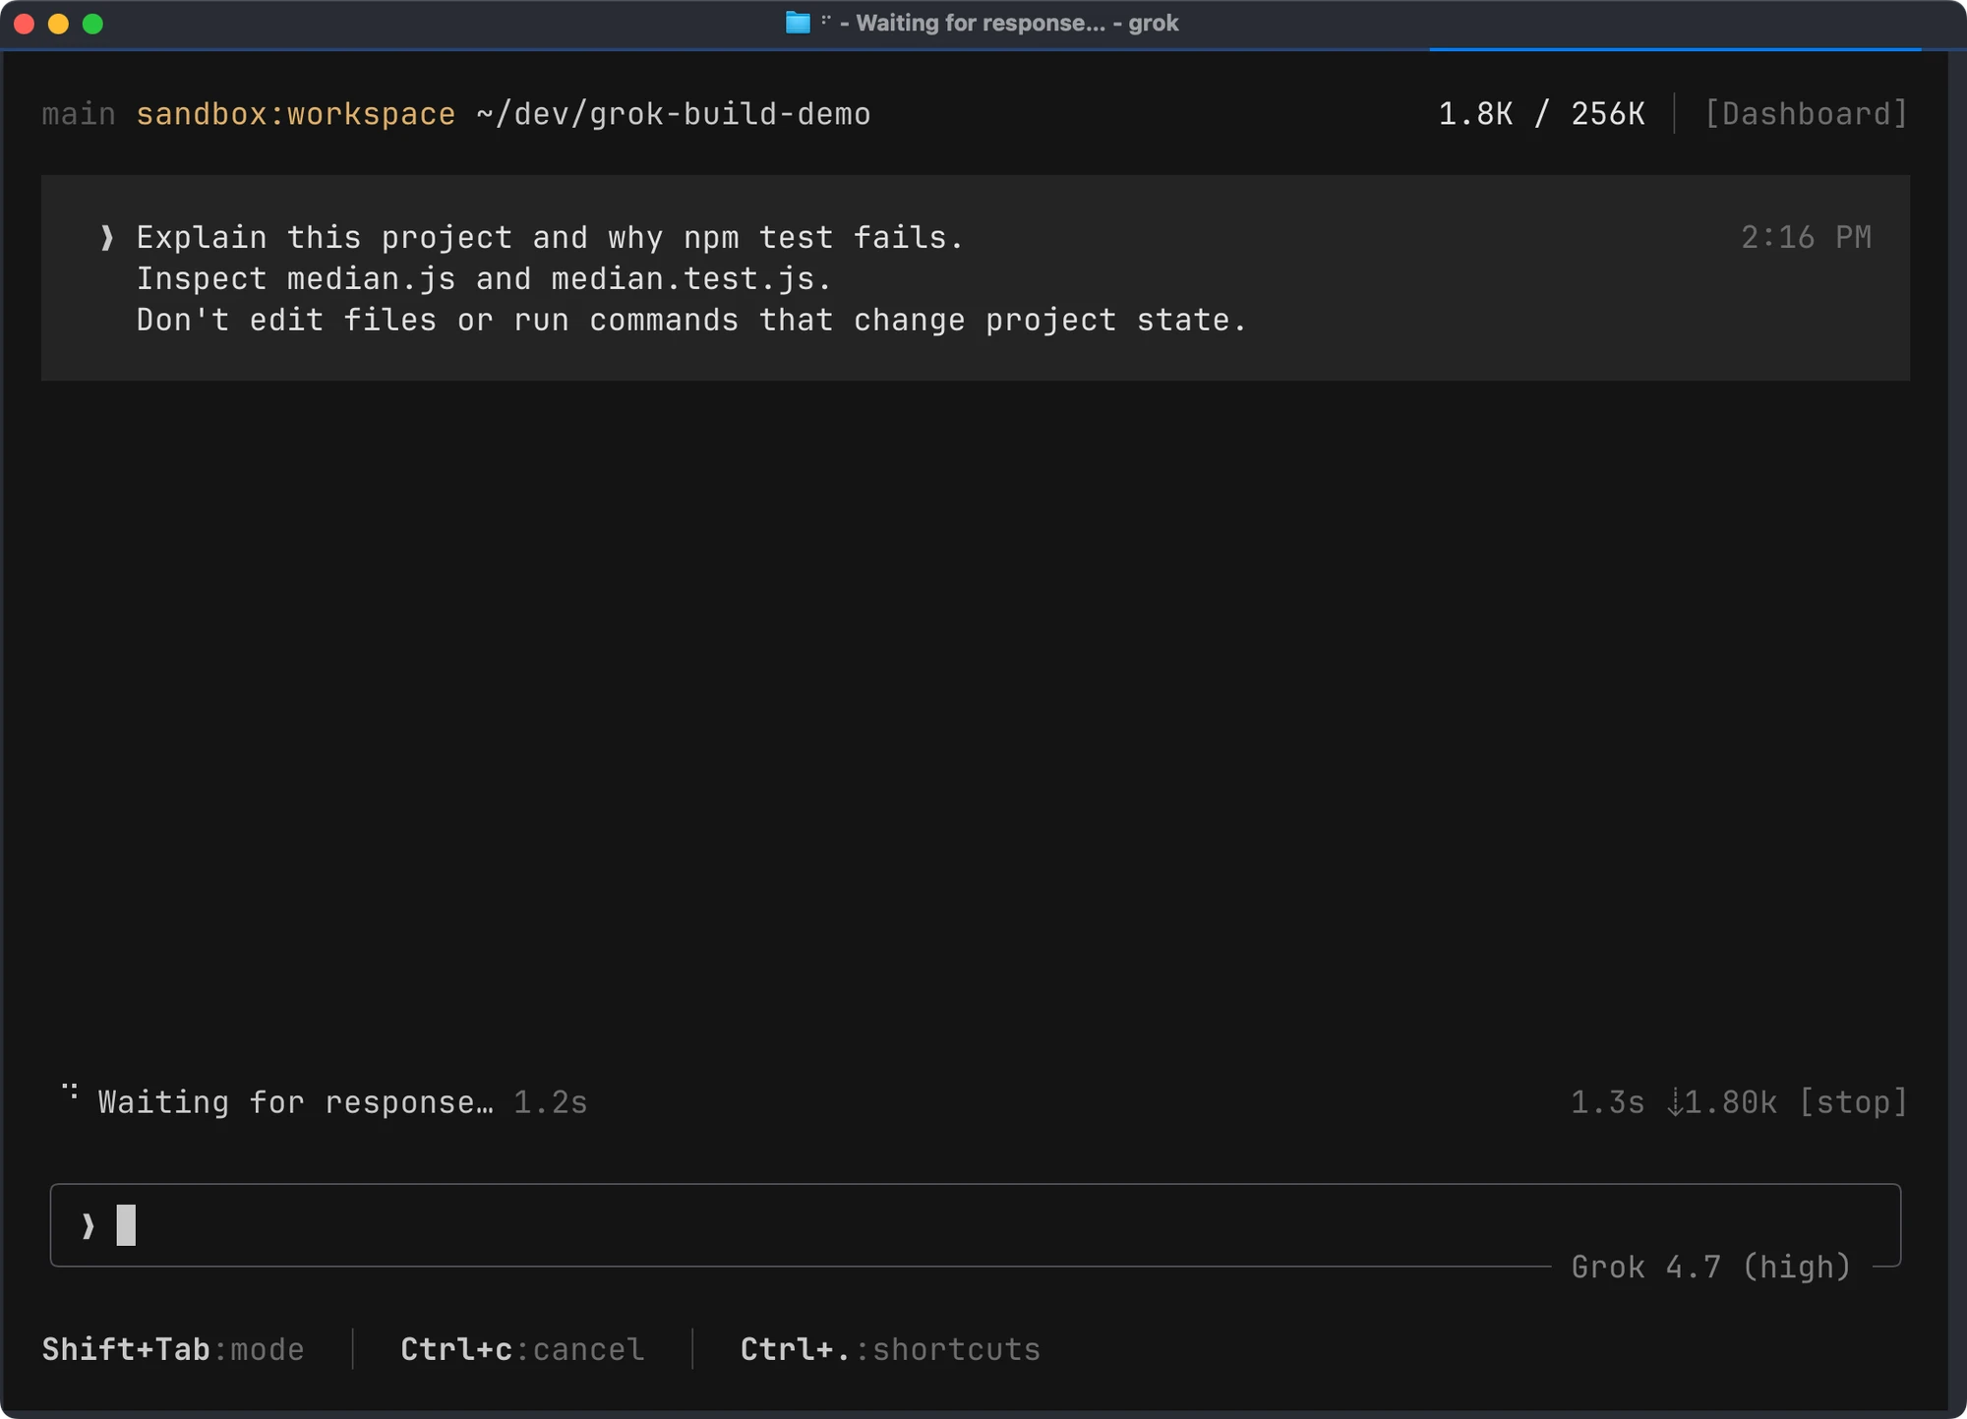Click the green zoom window button
The width and height of the screenshot is (1967, 1419).
click(92, 24)
